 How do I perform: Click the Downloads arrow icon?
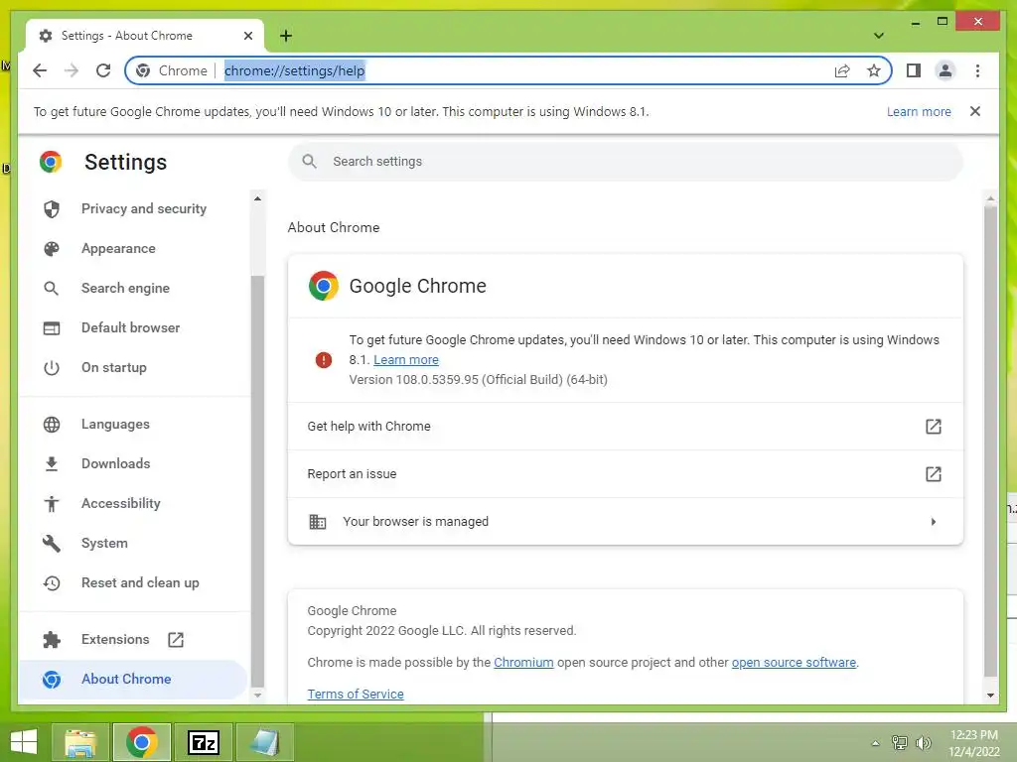(x=52, y=464)
